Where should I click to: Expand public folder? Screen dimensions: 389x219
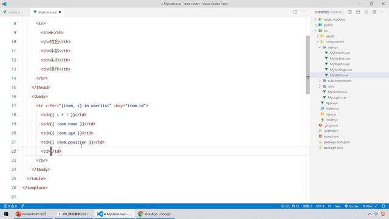click(328, 25)
